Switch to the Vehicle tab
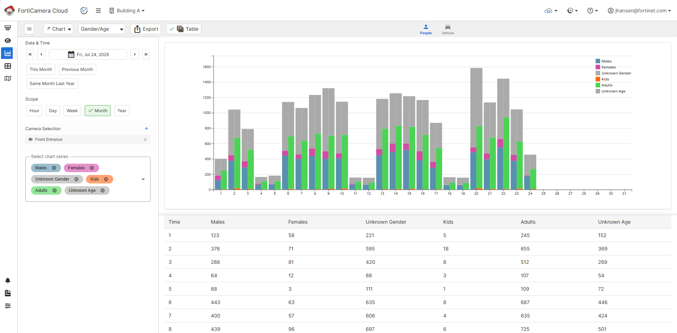Screen dimensions: 677x333 pos(448,30)
